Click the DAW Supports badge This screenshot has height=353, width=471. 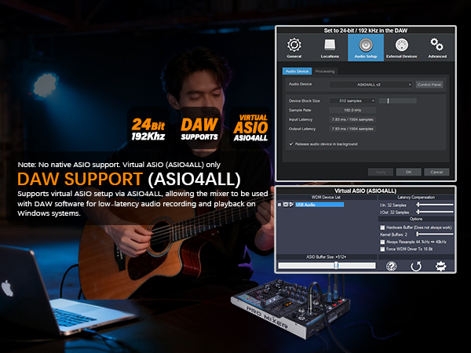[x=199, y=128]
